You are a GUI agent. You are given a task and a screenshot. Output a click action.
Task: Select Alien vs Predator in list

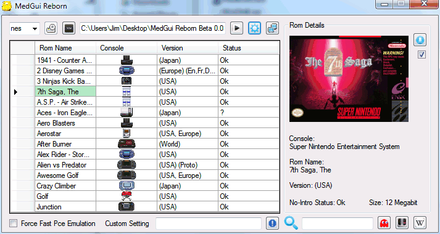tap(144, 165)
